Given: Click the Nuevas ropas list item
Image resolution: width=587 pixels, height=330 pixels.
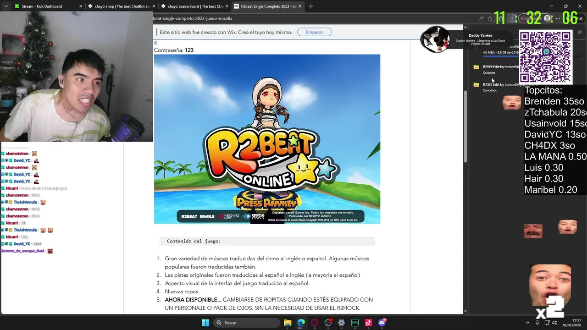Looking at the screenshot, I should (182, 291).
